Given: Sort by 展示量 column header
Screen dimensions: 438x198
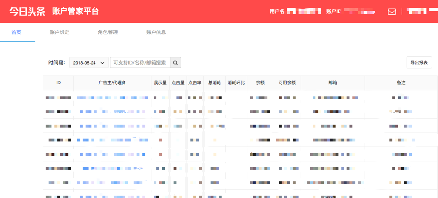Looking at the screenshot, I should (x=160, y=83).
